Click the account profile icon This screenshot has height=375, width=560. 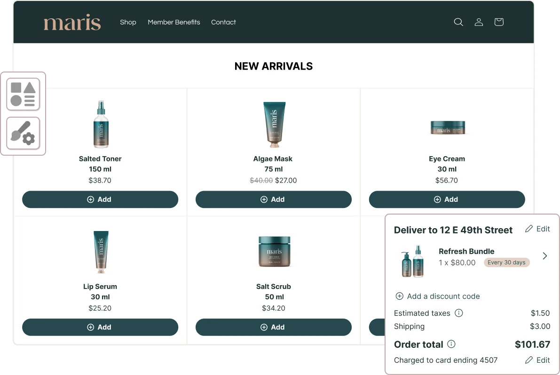(x=479, y=22)
